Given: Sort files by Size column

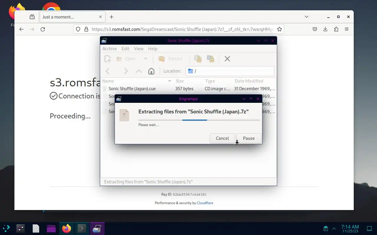Looking at the screenshot, I should coord(189,81).
